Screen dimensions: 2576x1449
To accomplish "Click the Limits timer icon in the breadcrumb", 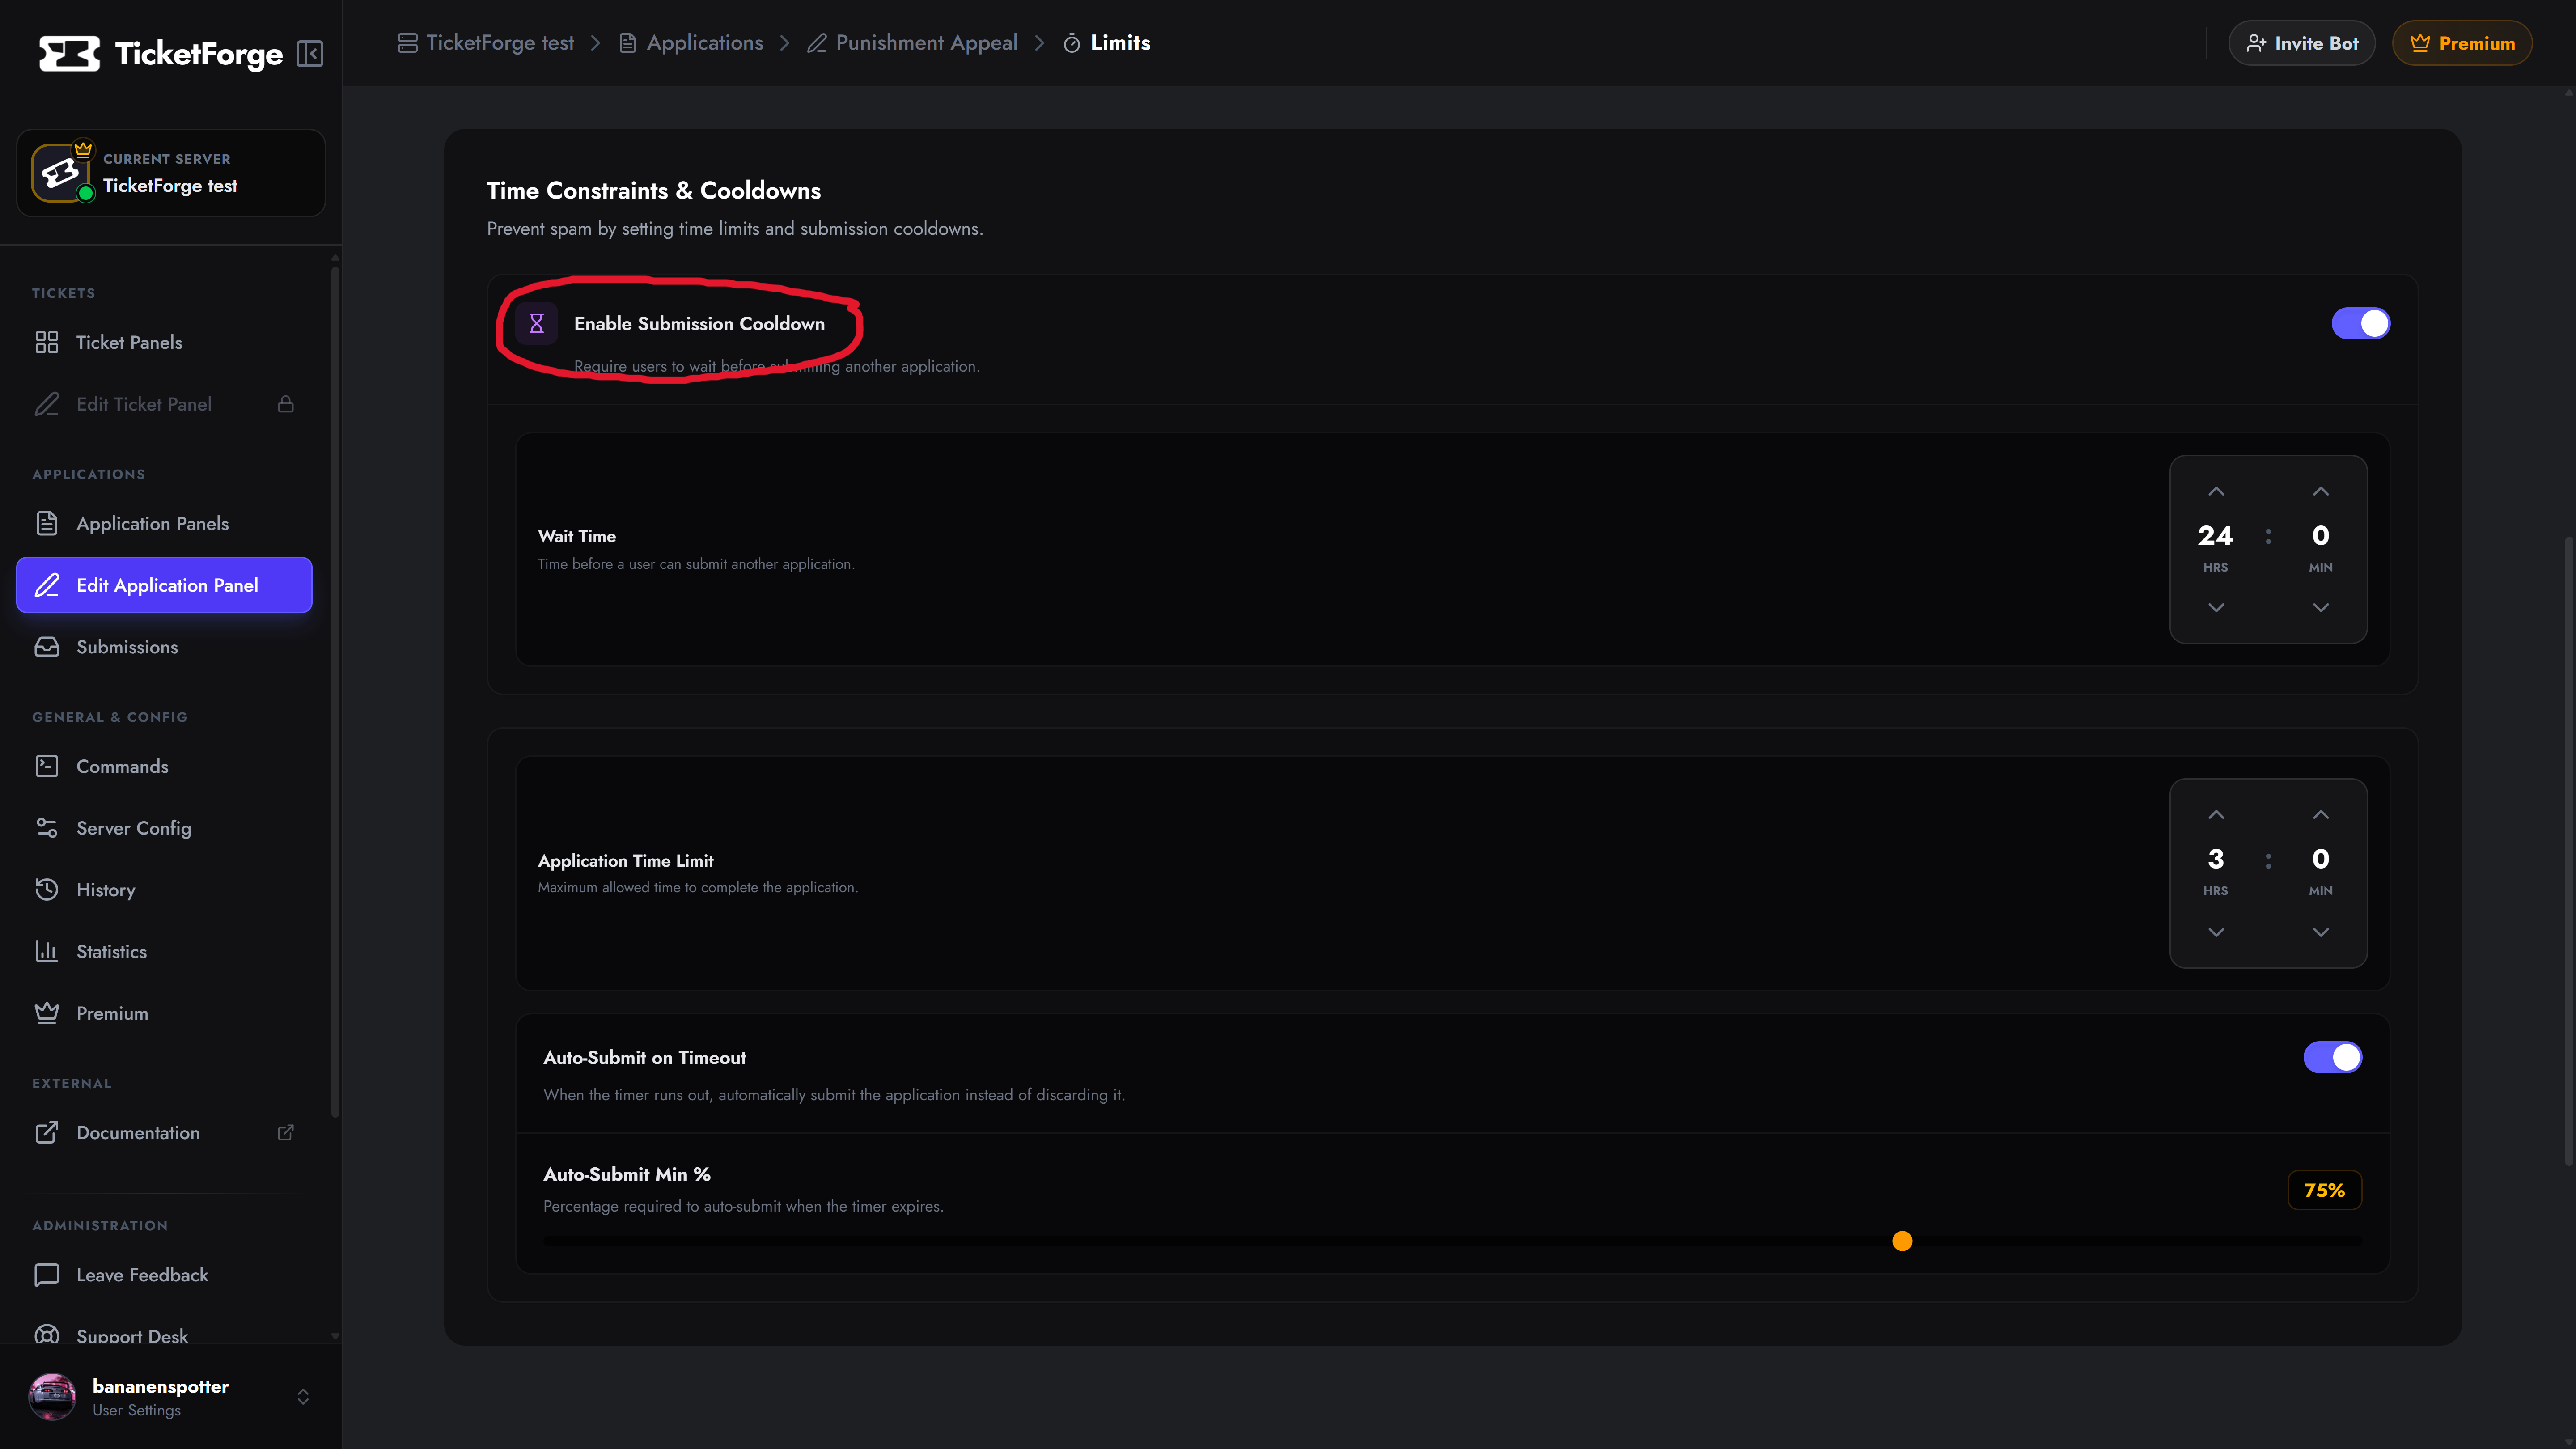I will point(1072,43).
